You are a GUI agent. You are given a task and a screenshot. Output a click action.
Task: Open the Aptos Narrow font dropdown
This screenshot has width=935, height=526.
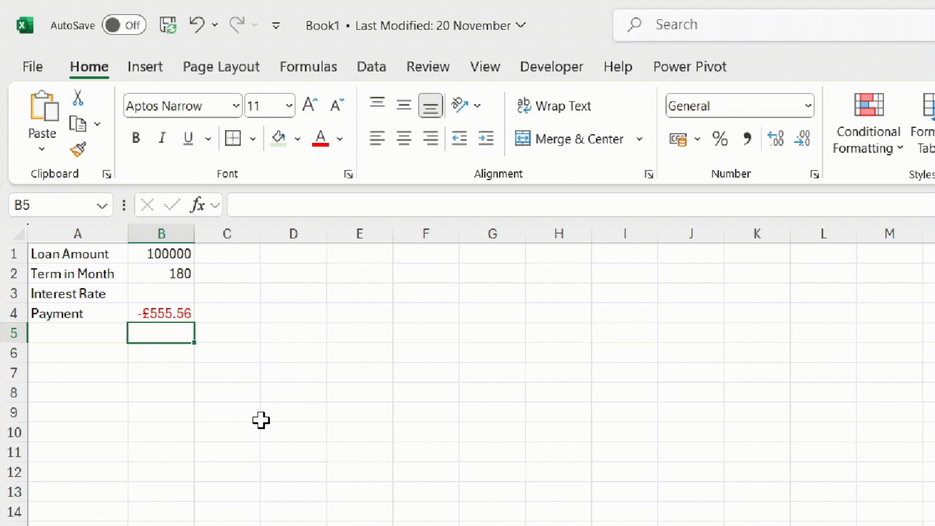click(236, 106)
